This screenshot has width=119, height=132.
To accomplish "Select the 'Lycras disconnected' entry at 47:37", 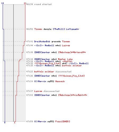I will 47,91.
